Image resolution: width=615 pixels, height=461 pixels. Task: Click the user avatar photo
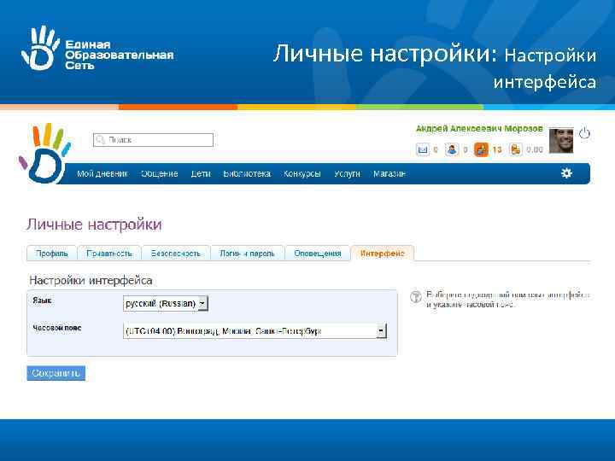[561, 140]
